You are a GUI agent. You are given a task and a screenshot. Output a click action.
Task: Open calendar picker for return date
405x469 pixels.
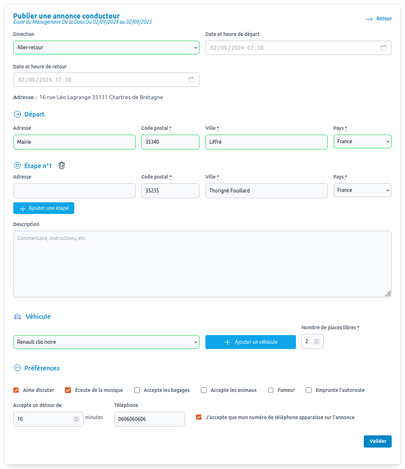pyautogui.click(x=191, y=79)
